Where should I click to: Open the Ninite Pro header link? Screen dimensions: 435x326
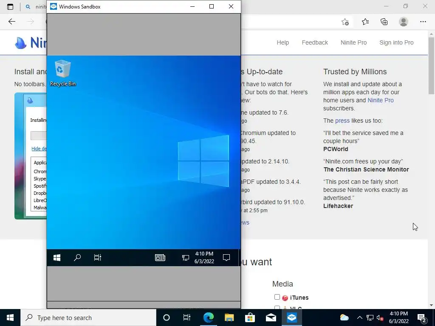(x=353, y=42)
